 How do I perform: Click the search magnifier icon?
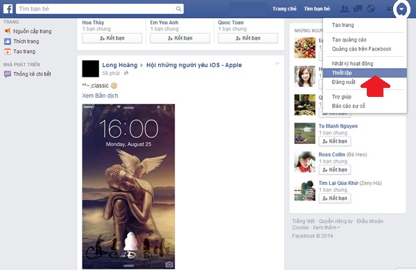point(179,9)
